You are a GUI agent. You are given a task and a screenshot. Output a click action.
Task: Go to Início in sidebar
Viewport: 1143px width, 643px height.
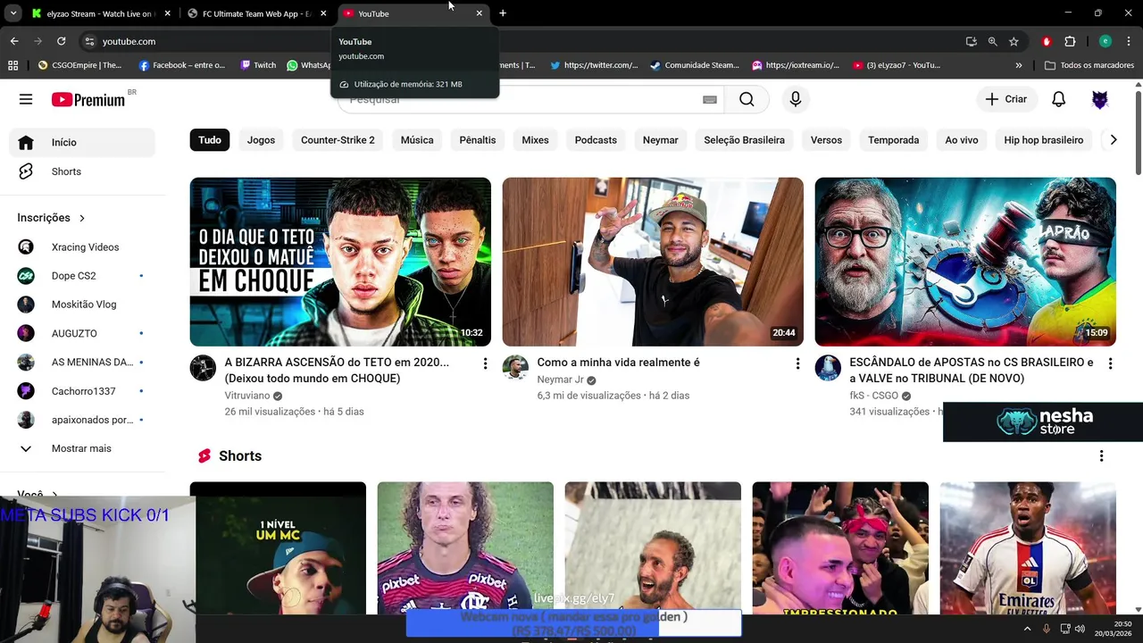click(82, 142)
